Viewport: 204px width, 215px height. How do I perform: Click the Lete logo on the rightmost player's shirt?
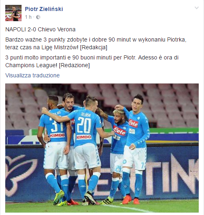point(133,123)
